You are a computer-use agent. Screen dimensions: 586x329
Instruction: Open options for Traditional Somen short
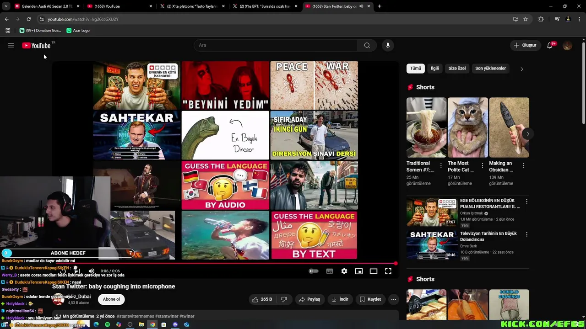tap(441, 165)
